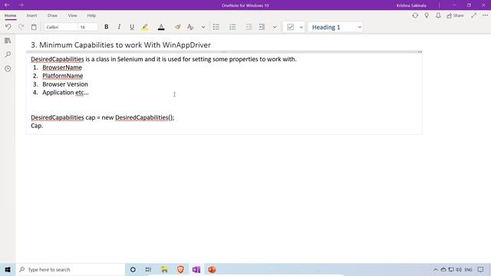The height and width of the screenshot is (276, 491).
Task: Click the Krishna Sakinala account name
Action: (411, 5)
